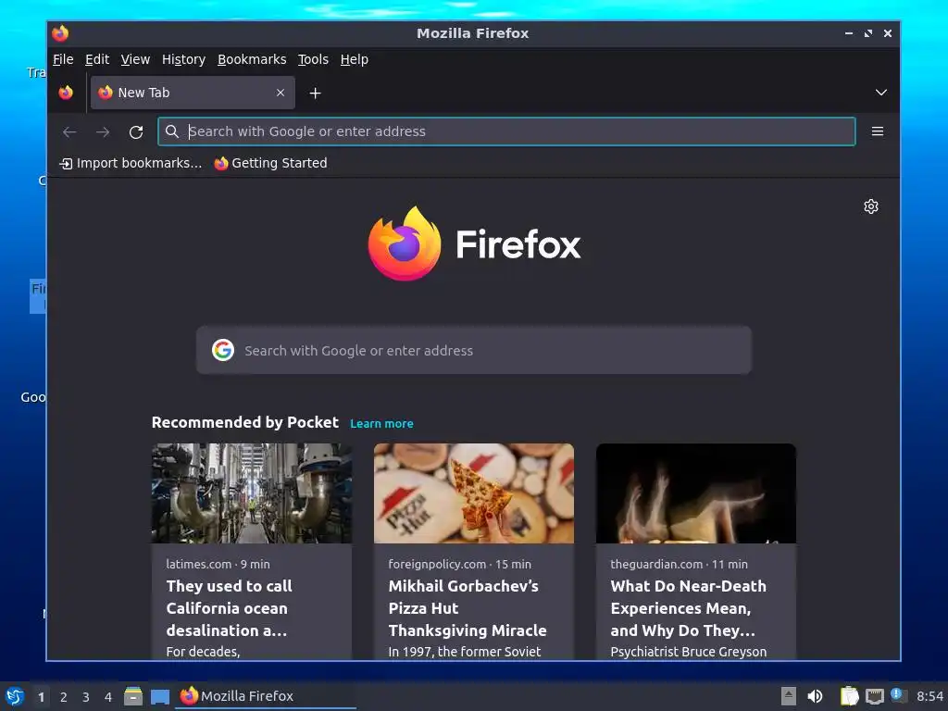Minimize the Firefox window
This screenshot has height=711, width=948.
(x=849, y=33)
